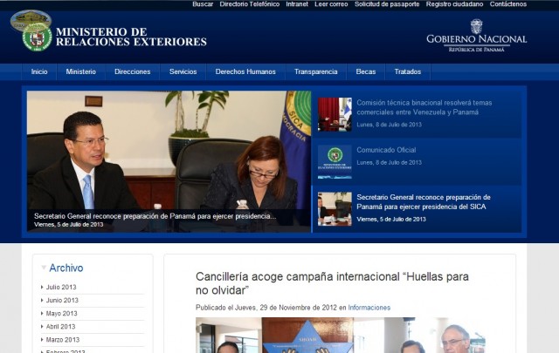Expand the Junio 2013 archive arrow
The height and width of the screenshot is (353, 559).
[x=42, y=300]
